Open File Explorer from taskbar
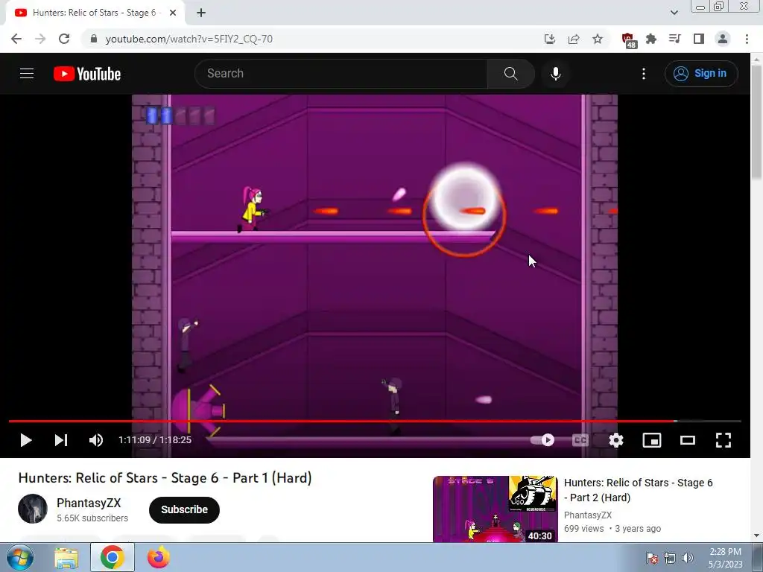 (66, 557)
